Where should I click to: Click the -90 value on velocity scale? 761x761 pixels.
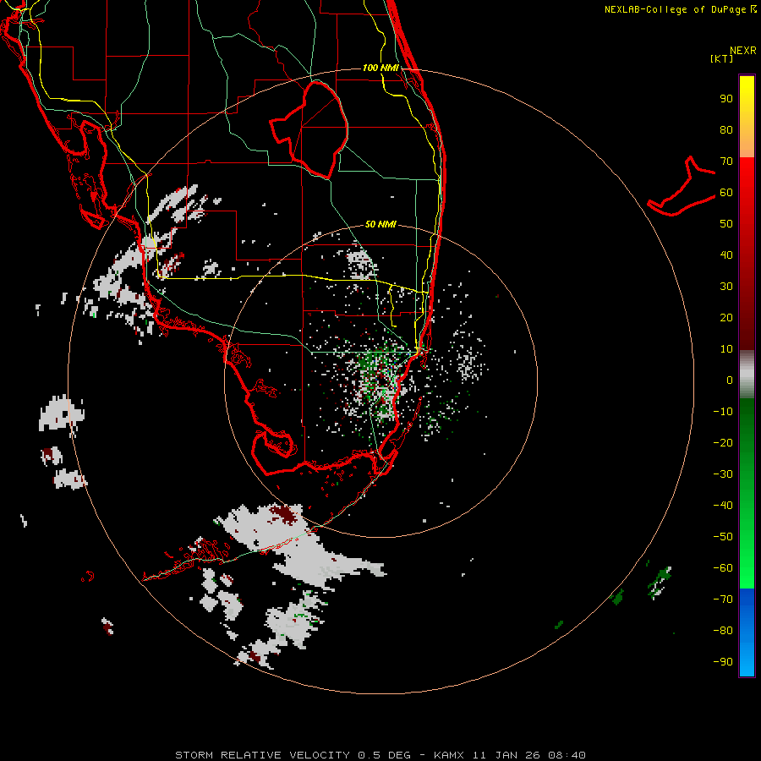pyautogui.click(x=723, y=662)
